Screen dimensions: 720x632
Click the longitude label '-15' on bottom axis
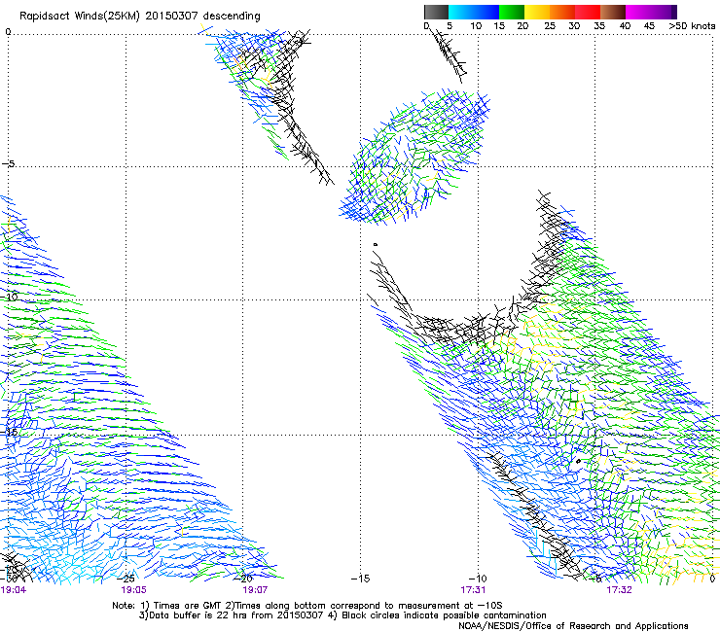coord(360,579)
